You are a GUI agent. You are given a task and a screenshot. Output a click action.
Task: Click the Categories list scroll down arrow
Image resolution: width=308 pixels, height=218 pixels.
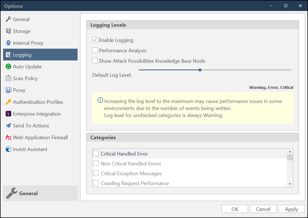(290, 184)
